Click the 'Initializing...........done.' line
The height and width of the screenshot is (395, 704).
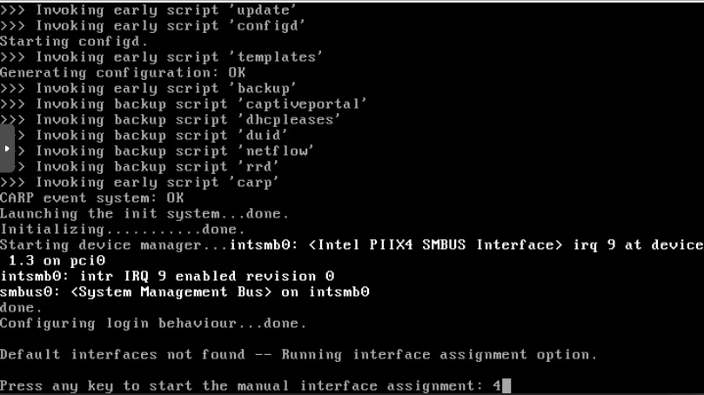pos(123,229)
